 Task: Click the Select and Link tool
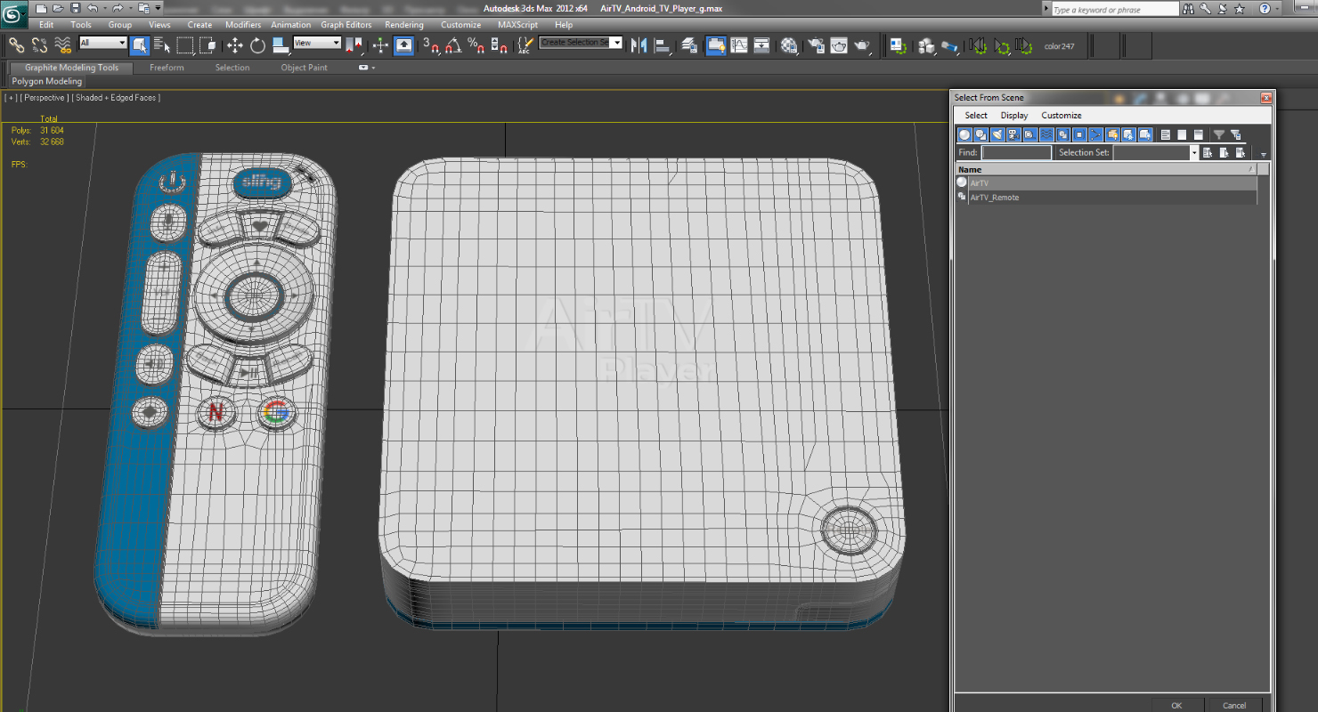[16, 45]
